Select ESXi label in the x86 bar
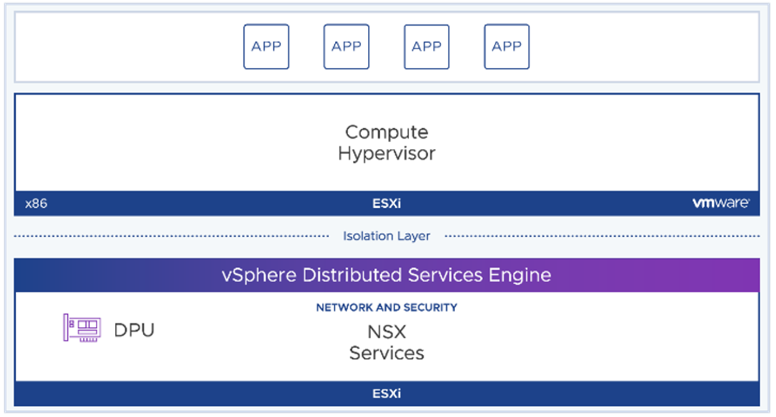Image resolution: width=776 pixels, height=417 pixels. tap(386, 204)
